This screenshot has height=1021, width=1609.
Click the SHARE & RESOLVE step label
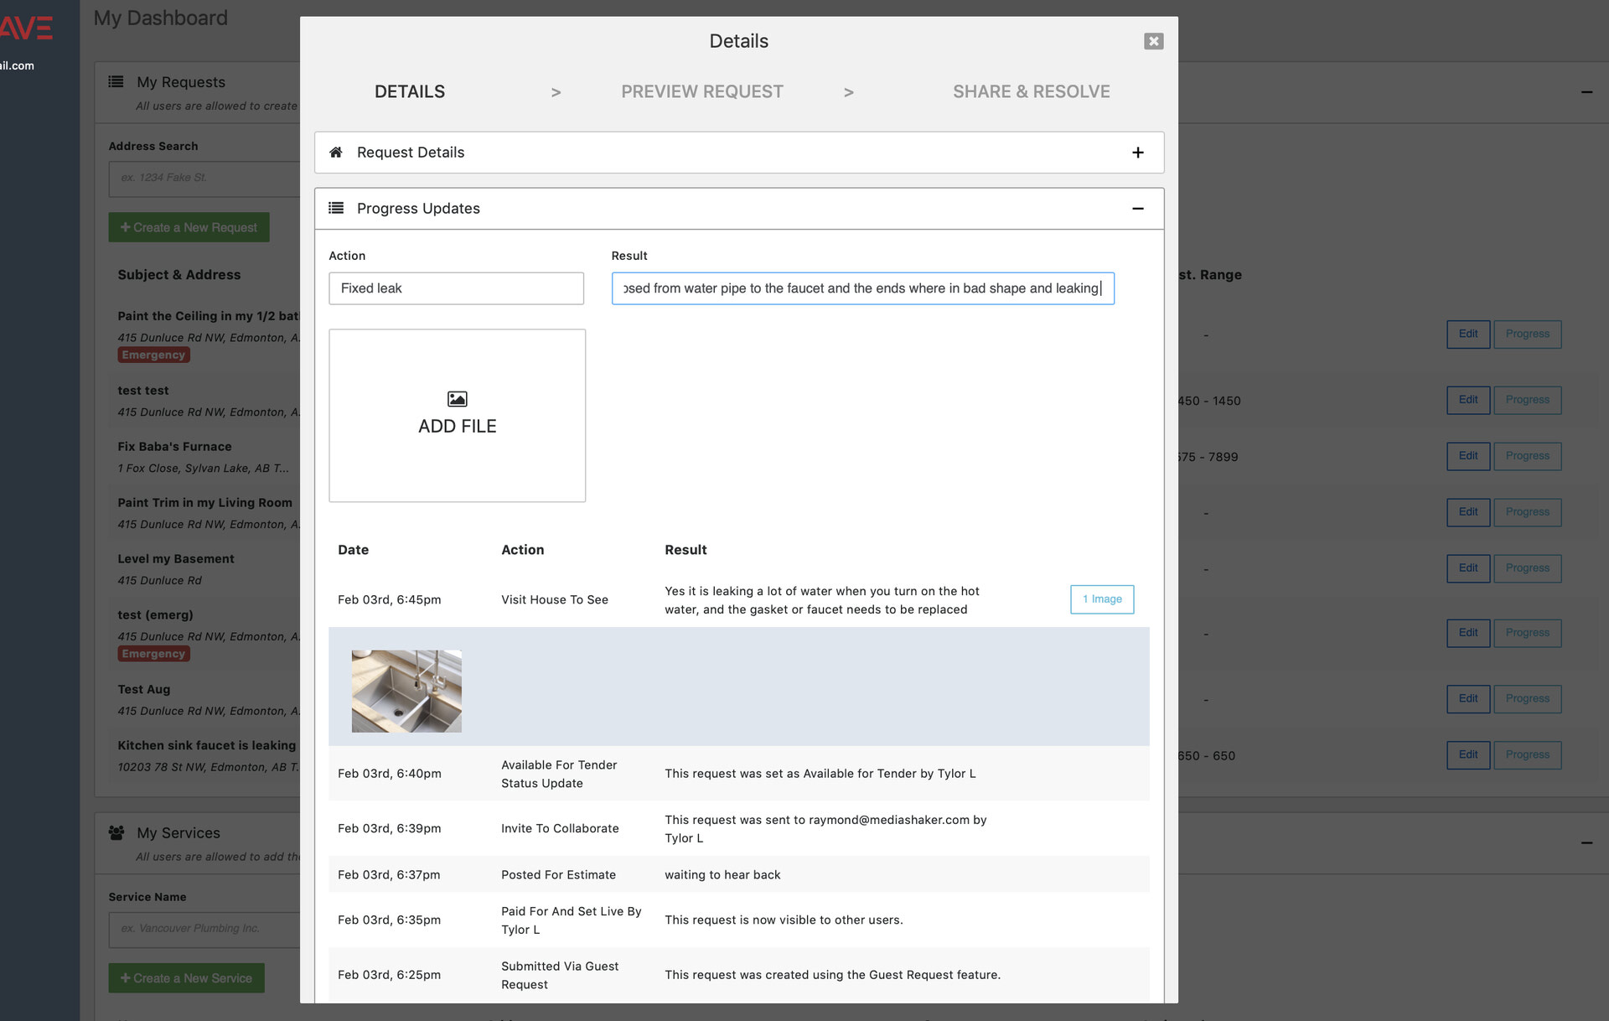[x=1031, y=91]
